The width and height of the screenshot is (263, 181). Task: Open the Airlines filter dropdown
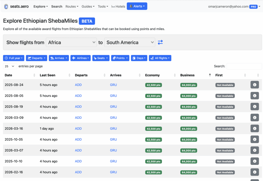[80, 58]
